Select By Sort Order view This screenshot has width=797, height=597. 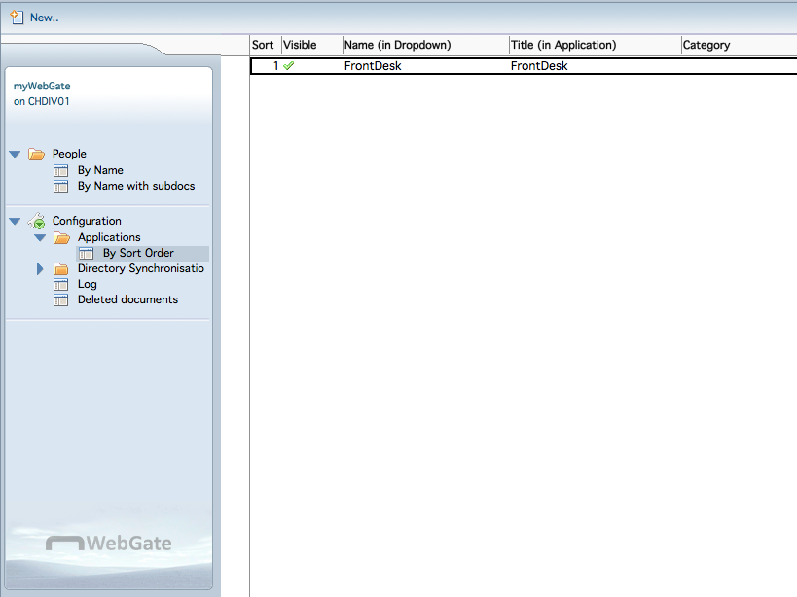138,253
